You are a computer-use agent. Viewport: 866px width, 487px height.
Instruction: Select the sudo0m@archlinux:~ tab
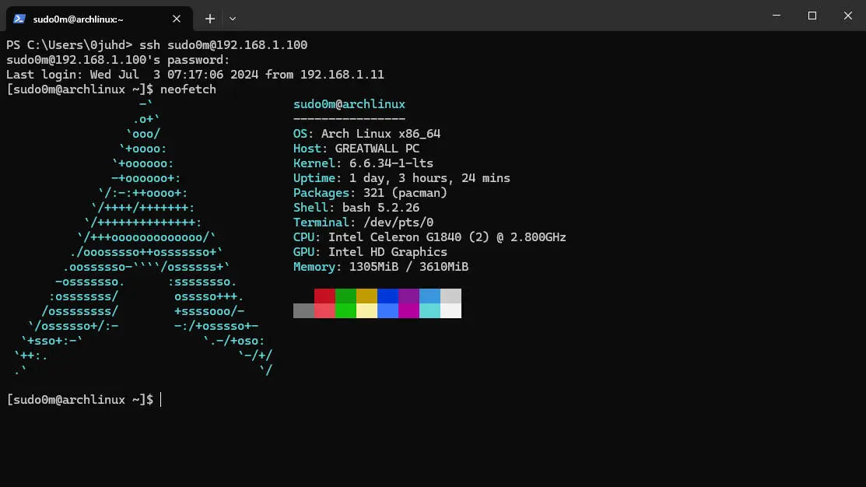pyautogui.click(x=100, y=19)
